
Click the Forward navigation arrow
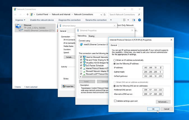[20, 15]
